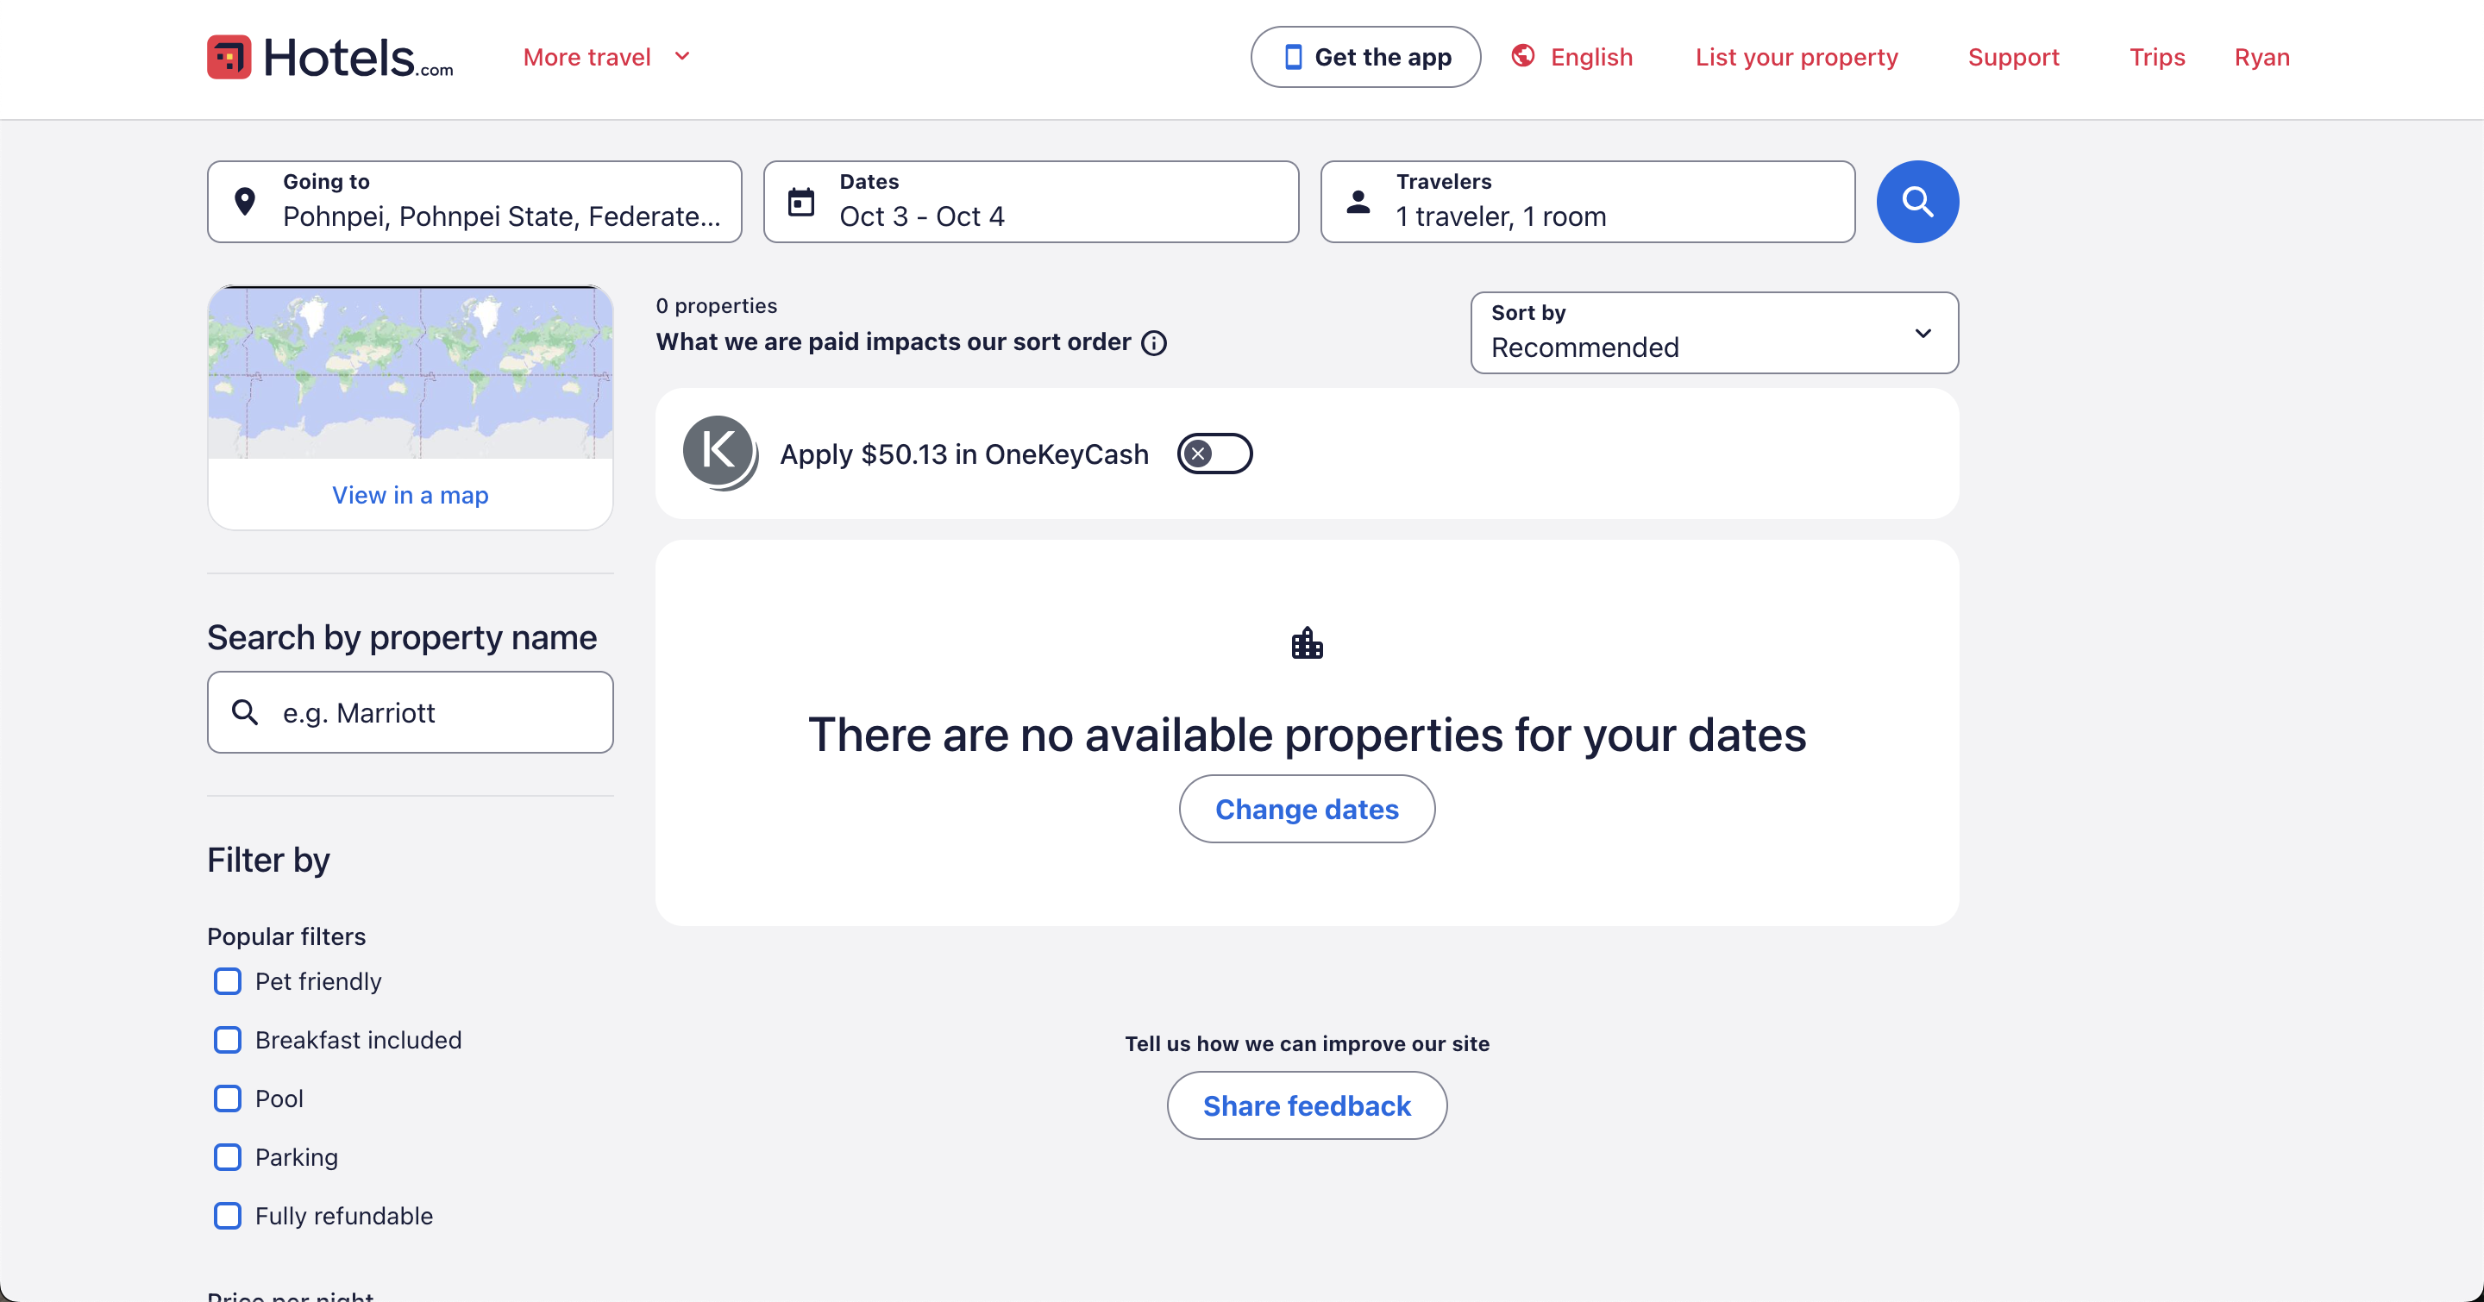The height and width of the screenshot is (1302, 2484).
Task: Click the person icon in Travelers field
Action: pyautogui.click(x=1358, y=202)
